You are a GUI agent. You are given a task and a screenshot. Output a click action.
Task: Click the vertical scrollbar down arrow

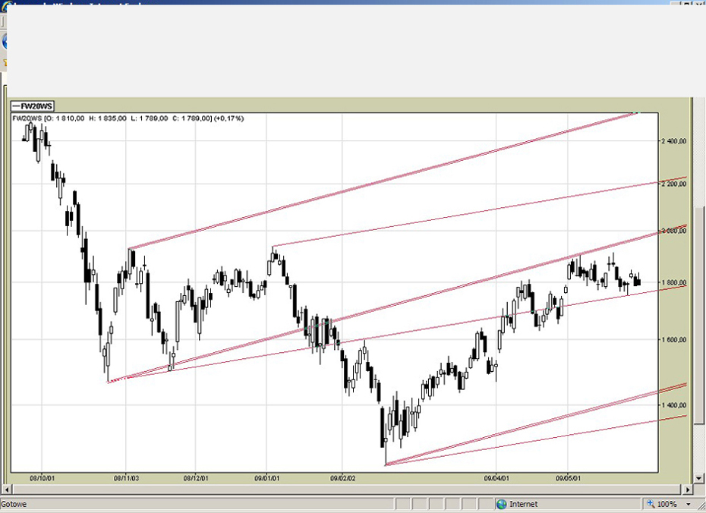[699, 478]
